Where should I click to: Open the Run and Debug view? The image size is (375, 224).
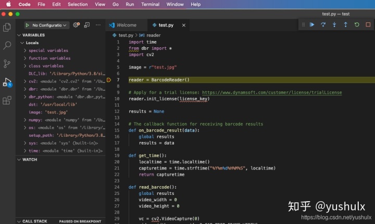point(7,82)
